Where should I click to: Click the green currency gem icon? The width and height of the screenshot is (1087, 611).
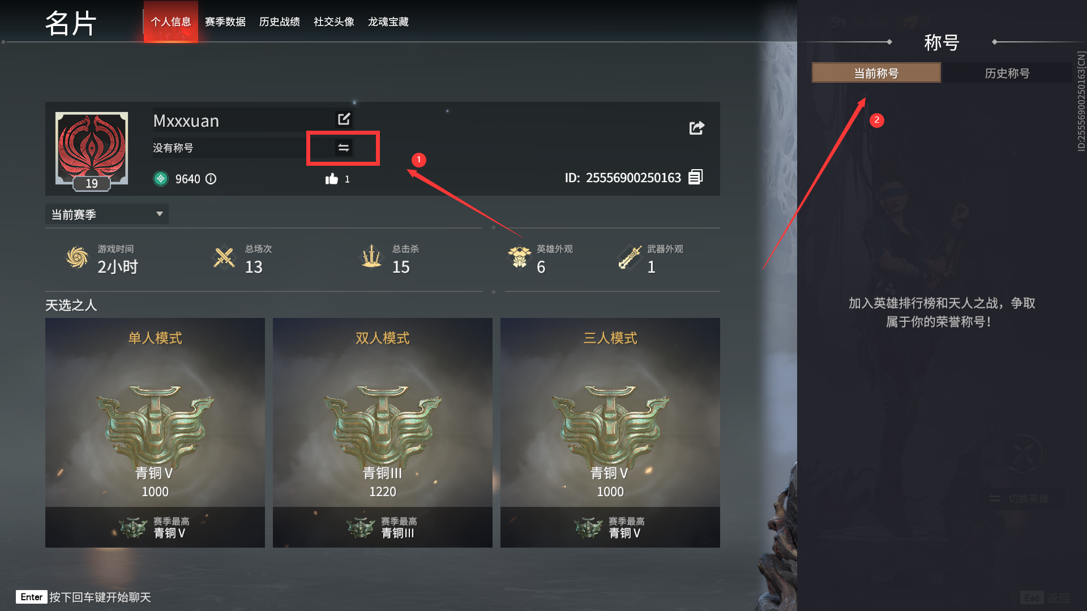[161, 179]
